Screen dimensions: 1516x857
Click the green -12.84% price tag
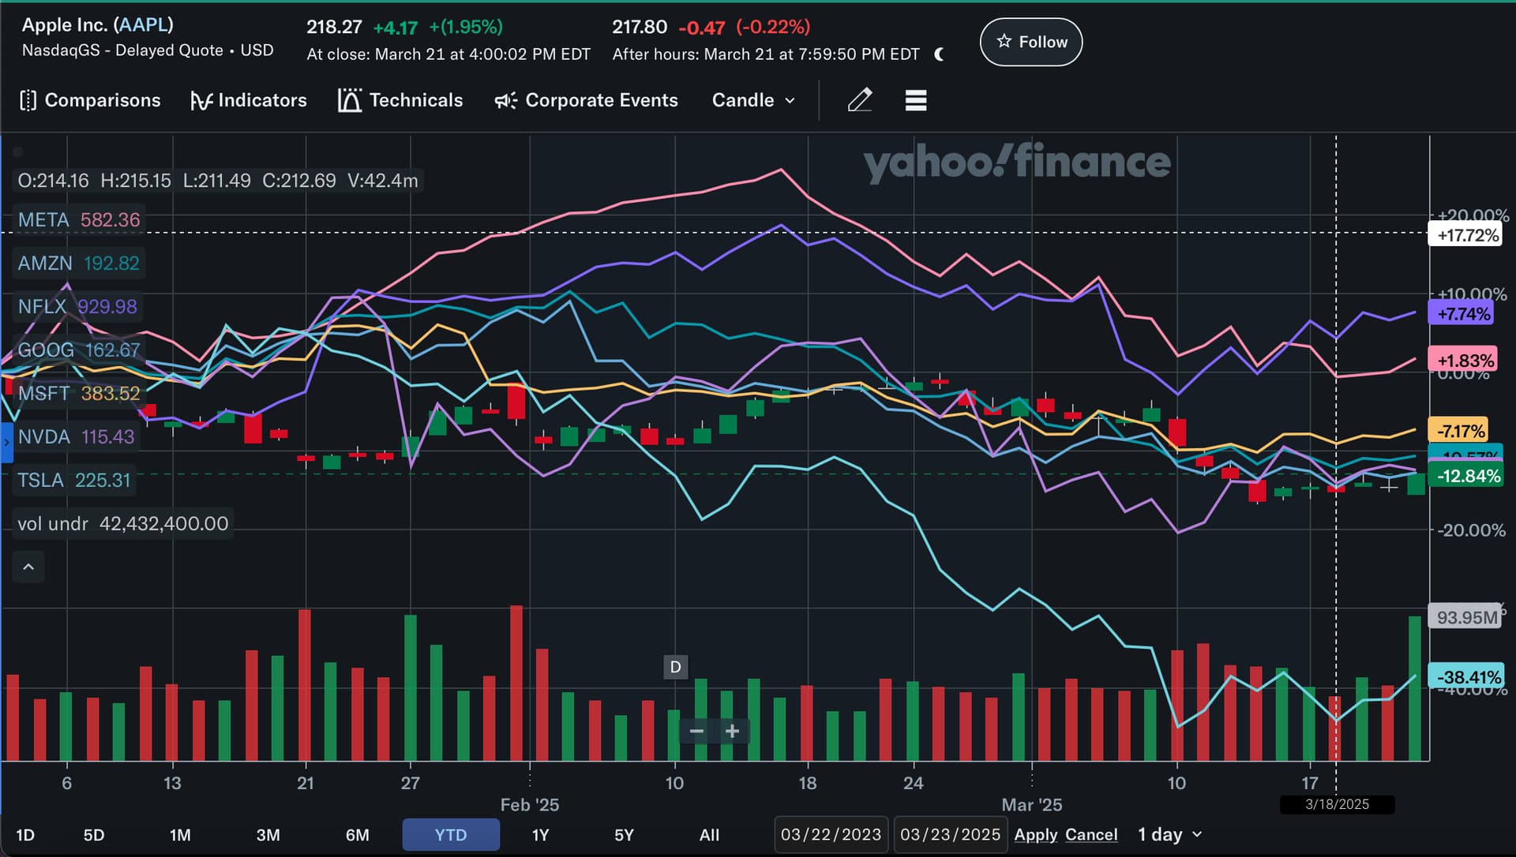[x=1466, y=476]
